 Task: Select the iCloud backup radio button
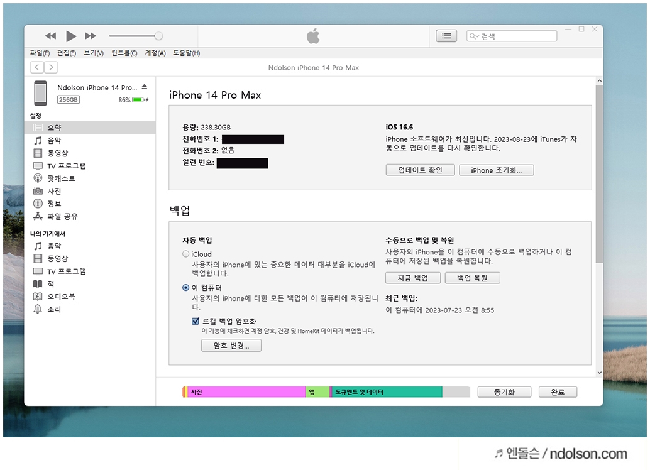pyautogui.click(x=185, y=254)
